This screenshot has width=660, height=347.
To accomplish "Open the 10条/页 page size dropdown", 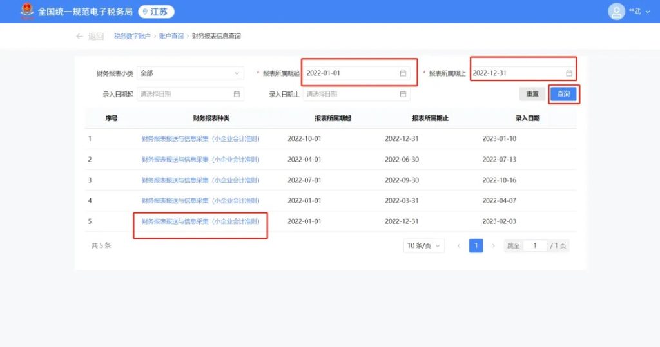I will pyautogui.click(x=424, y=246).
